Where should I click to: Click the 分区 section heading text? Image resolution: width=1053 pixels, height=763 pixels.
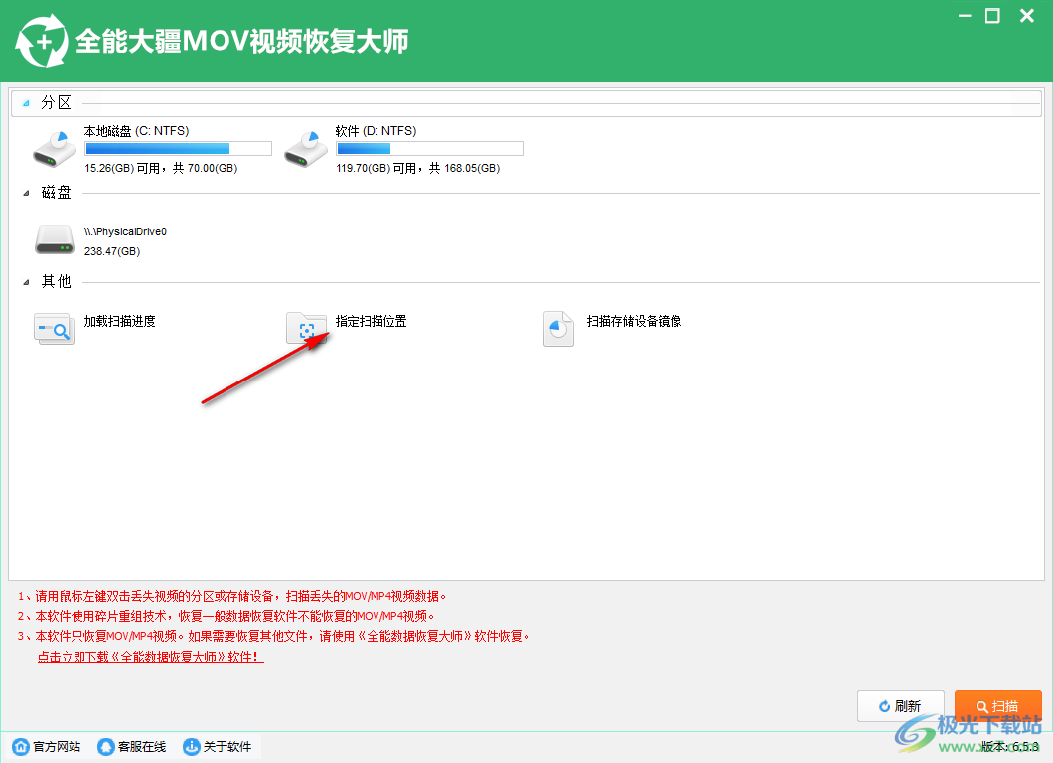[56, 102]
